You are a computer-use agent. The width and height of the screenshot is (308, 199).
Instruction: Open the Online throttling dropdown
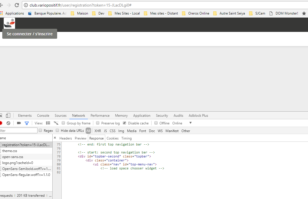click(182, 123)
